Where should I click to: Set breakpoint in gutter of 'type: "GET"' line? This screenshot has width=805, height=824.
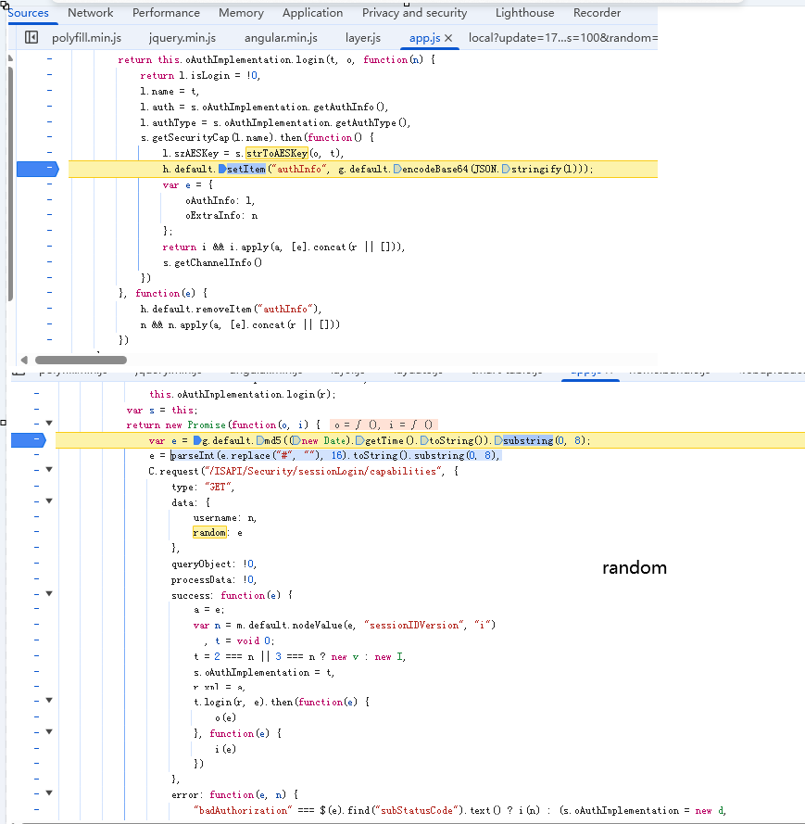(36, 486)
